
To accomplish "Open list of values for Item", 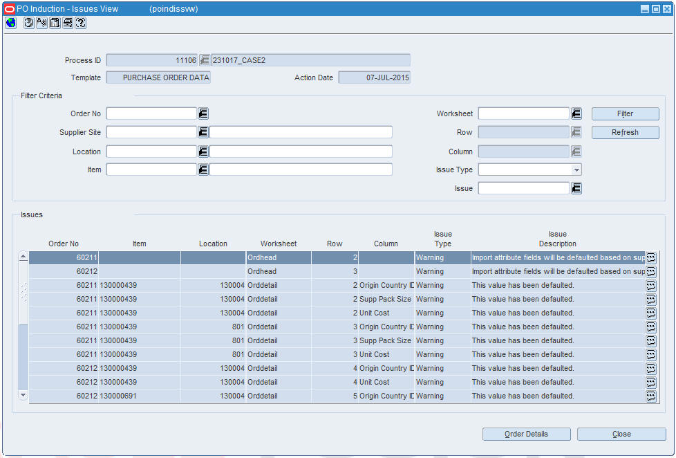I will tap(203, 170).
